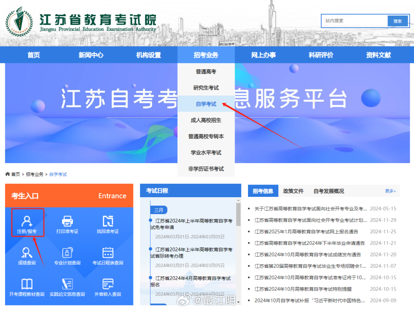Viewport: 414px width, 310px height.
Task: Click 首页 in the breadcrumb
Action: pyautogui.click(x=16, y=174)
